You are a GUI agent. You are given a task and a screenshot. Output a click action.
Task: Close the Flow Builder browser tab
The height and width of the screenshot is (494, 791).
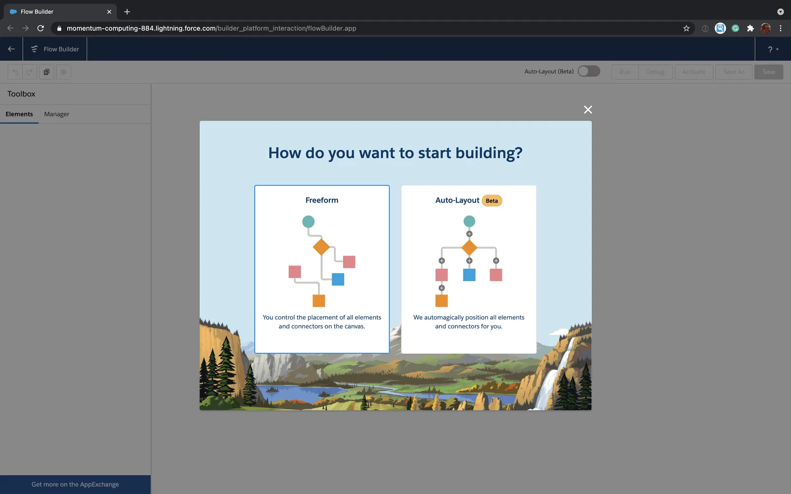[x=109, y=11]
